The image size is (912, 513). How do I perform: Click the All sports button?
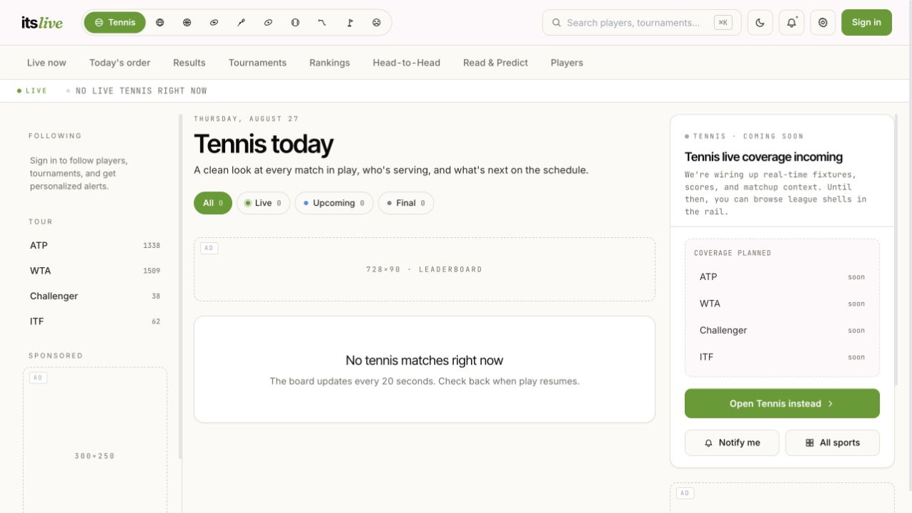[833, 442]
